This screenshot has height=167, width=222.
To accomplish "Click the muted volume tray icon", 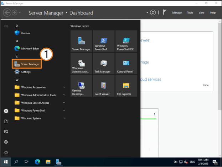I will pyautogui.click(x=186, y=162).
